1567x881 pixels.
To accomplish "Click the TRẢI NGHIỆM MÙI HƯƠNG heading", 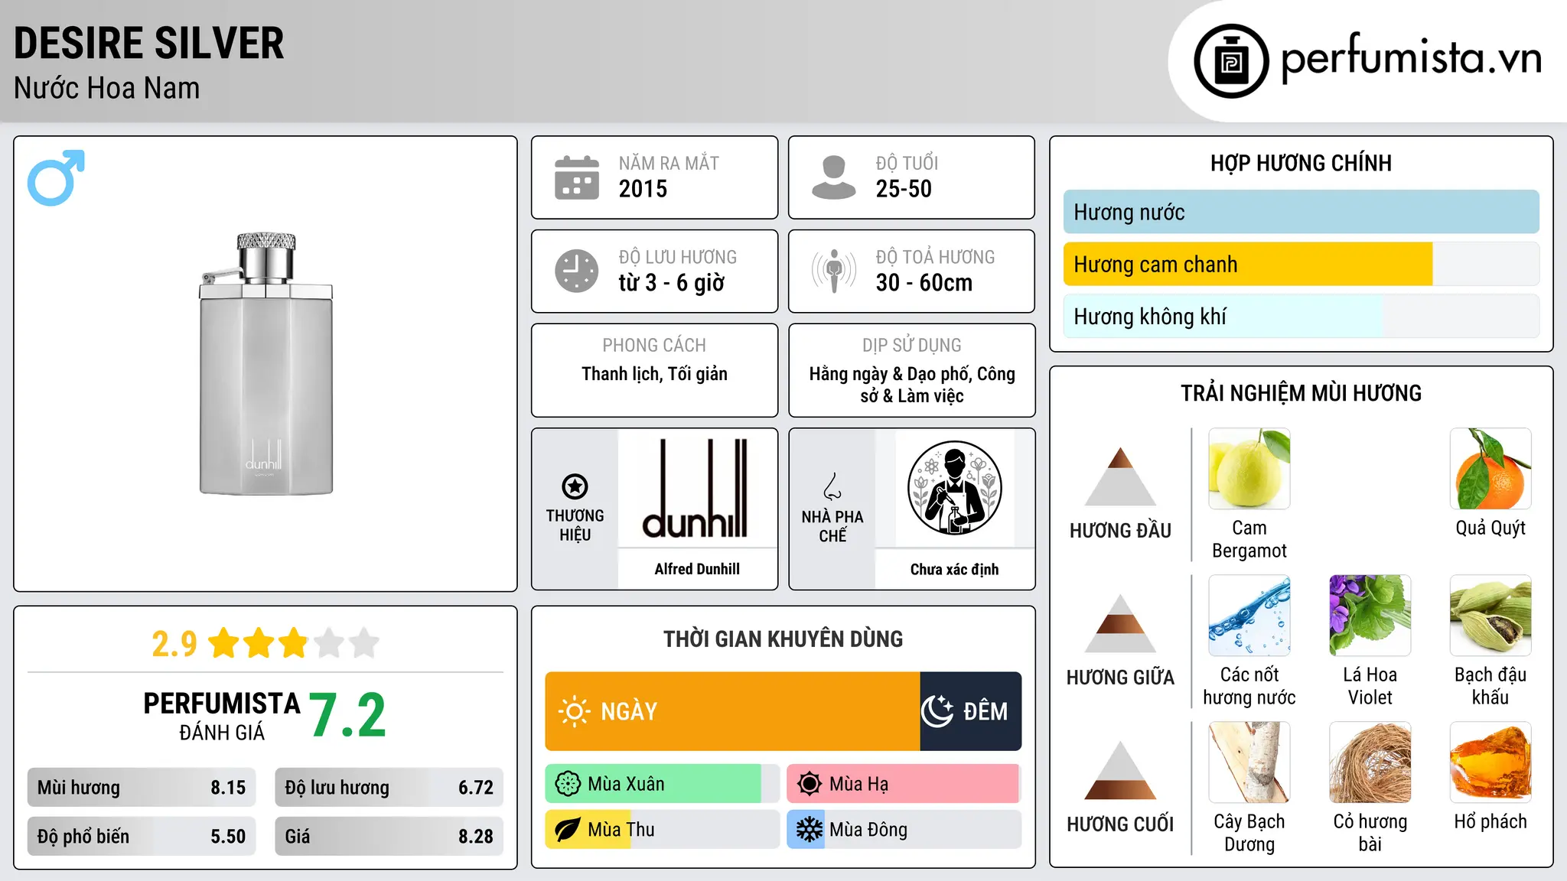I will pyautogui.click(x=1301, y=393).
